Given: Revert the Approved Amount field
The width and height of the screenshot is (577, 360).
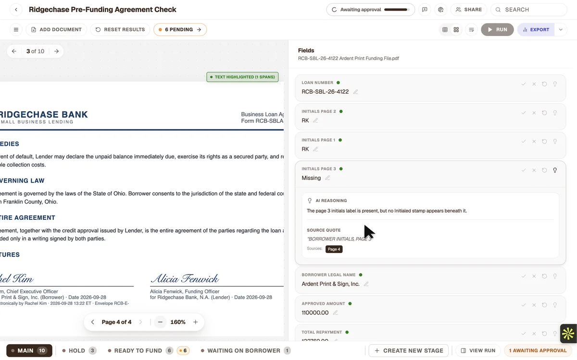Looking at the screenshot, I should coord(544,305).
